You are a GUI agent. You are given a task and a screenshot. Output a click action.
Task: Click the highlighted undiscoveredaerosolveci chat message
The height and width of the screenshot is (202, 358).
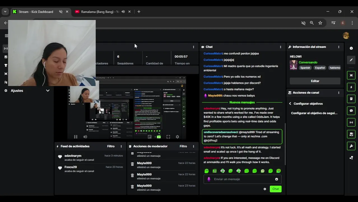coord(242,136)
